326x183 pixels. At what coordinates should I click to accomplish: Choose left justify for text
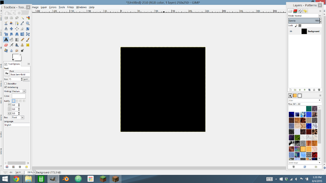click(x=13, y=101)
